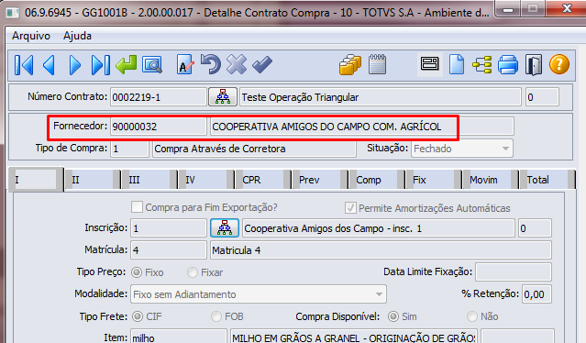Click 'Cooperativa Amigos dos Campo - insc. 1' field
This screenshot has height=343, width=586.
(379, 228)
